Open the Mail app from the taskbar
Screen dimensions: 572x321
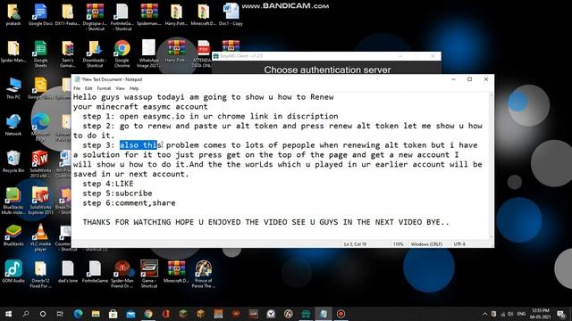point(130,314)
